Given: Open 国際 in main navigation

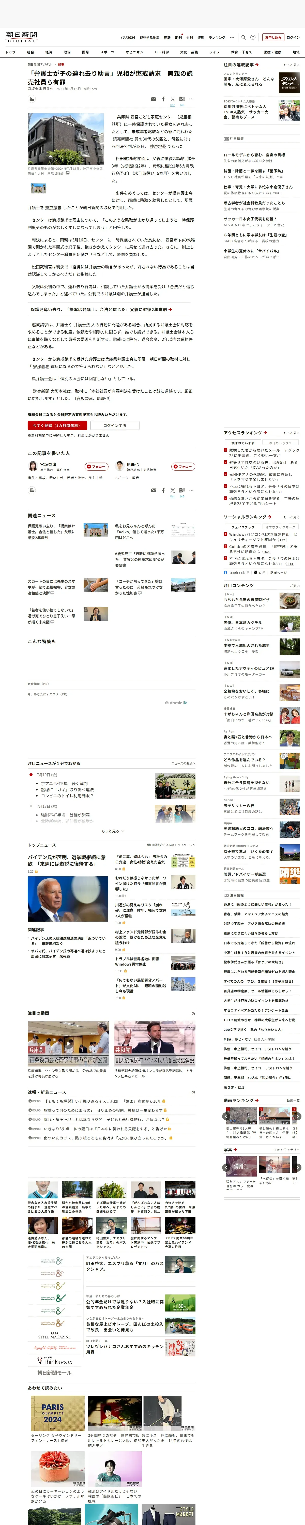Looking at the screenshot, I should tap(85, 52).
